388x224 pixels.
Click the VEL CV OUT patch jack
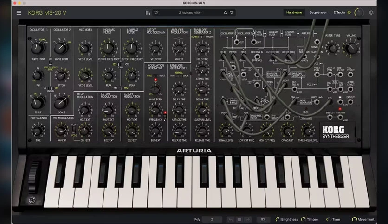click(350, 75)
